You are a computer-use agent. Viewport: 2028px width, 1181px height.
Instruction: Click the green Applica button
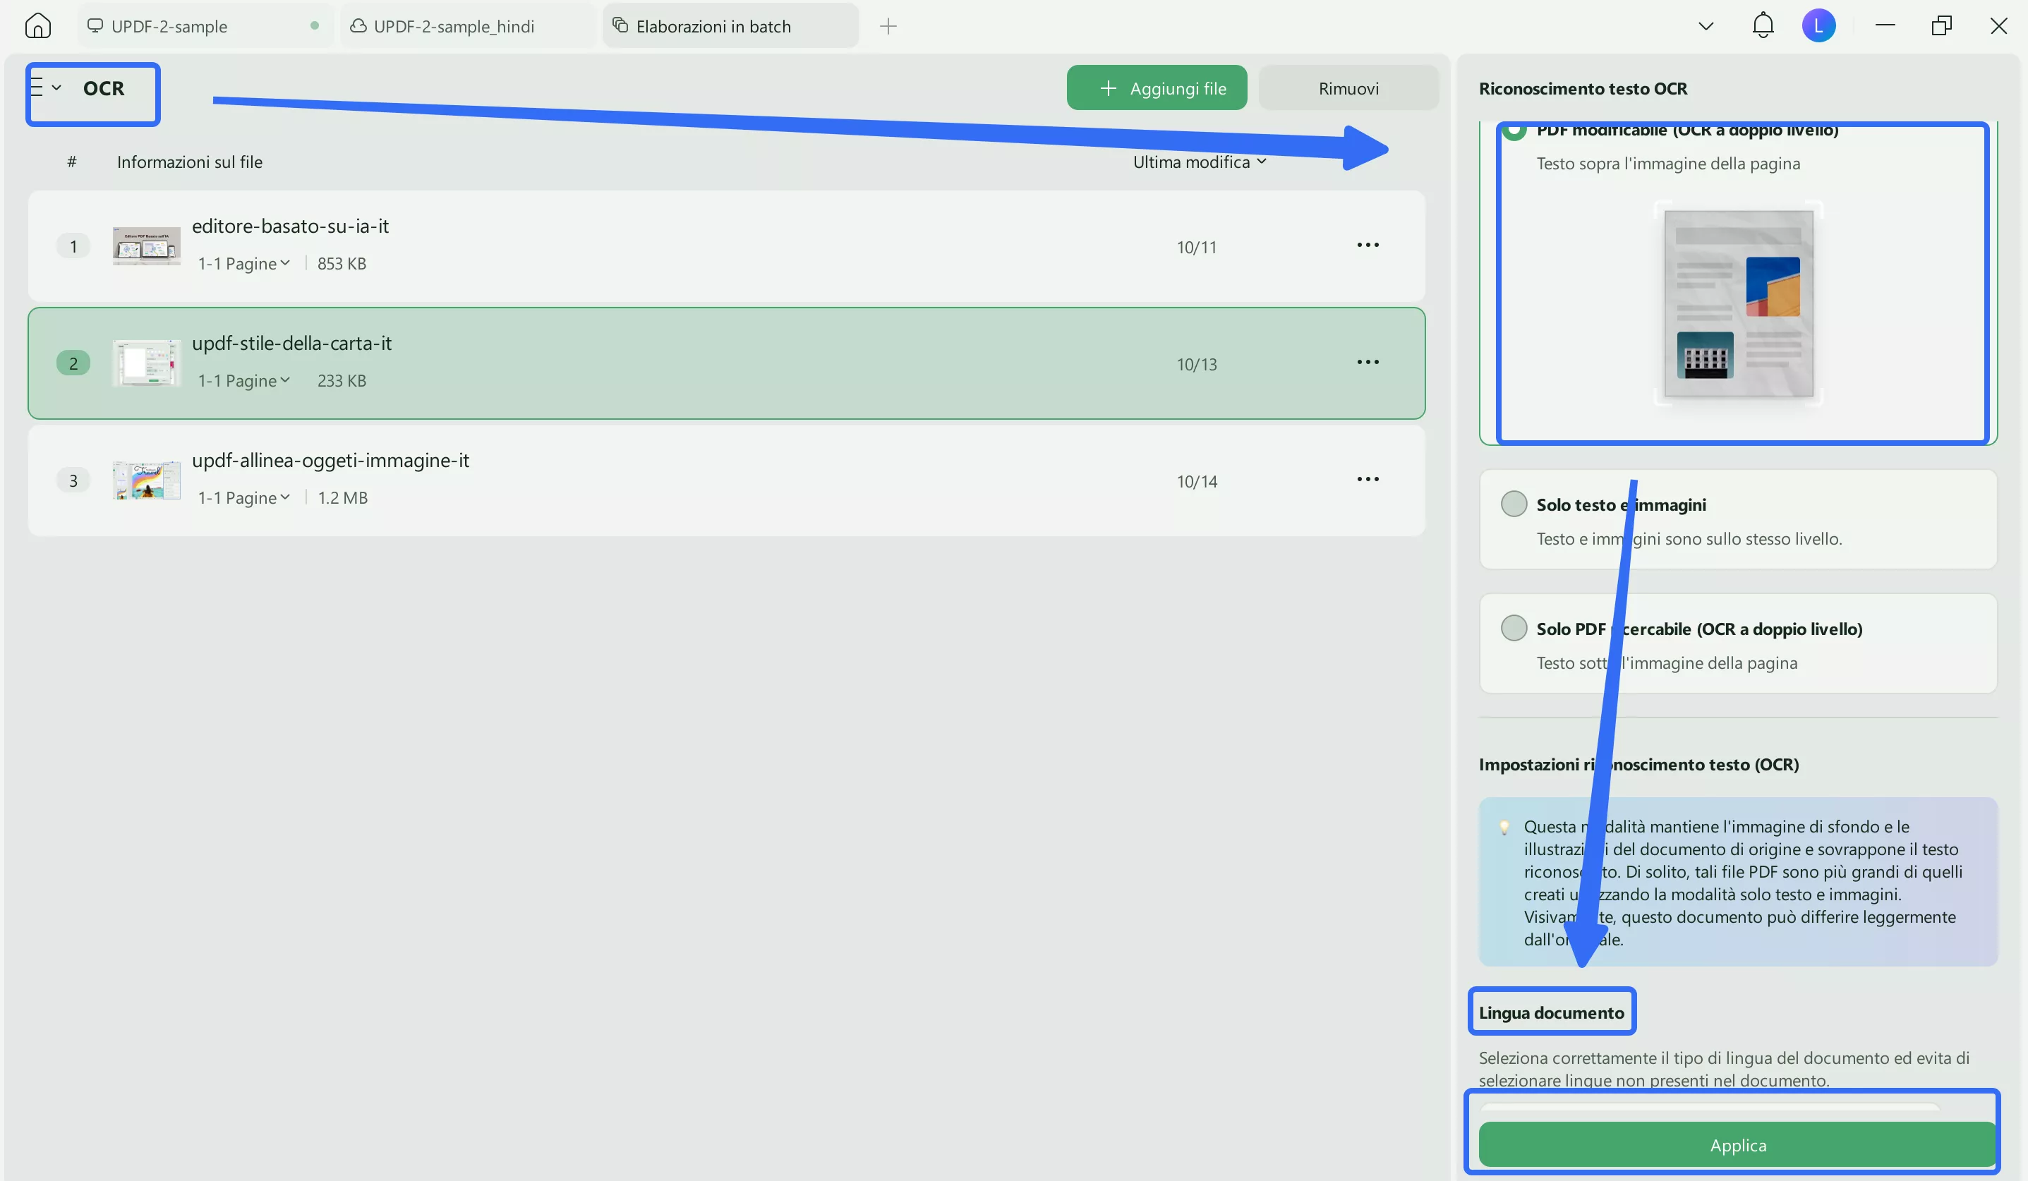pyautogui.click(x=1737, y=1145)
